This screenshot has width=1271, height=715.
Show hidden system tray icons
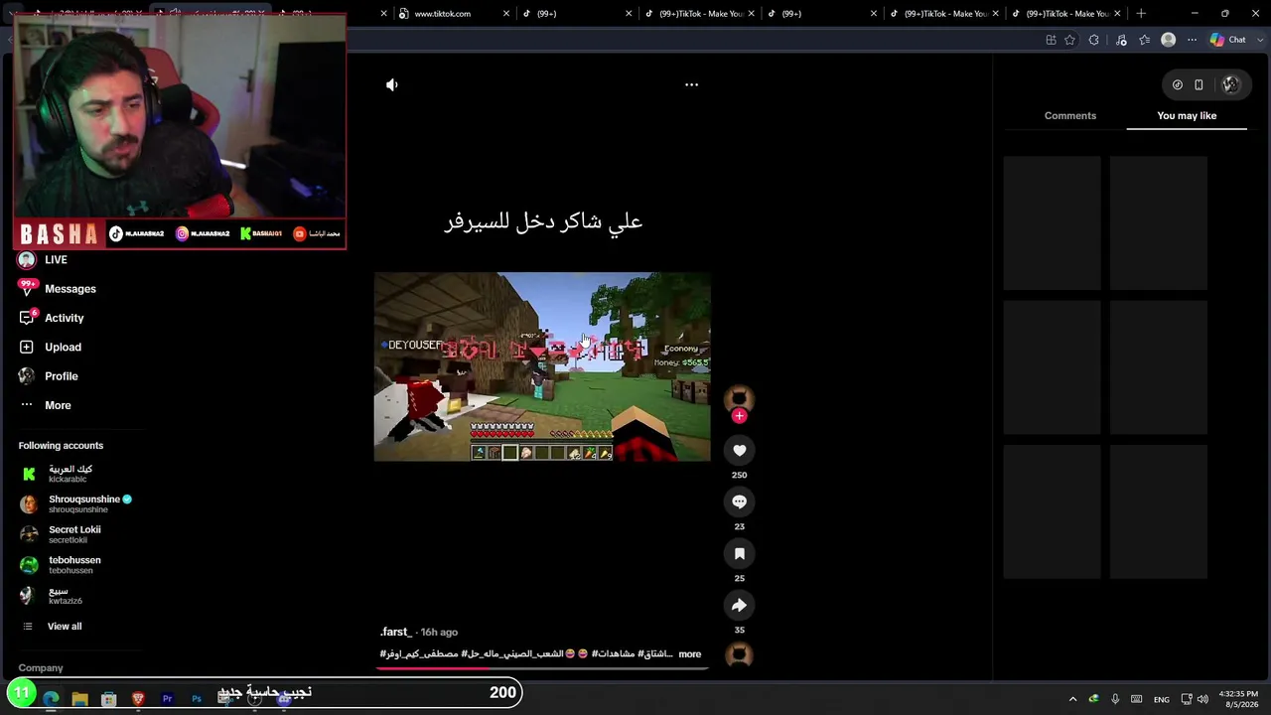1072,699
